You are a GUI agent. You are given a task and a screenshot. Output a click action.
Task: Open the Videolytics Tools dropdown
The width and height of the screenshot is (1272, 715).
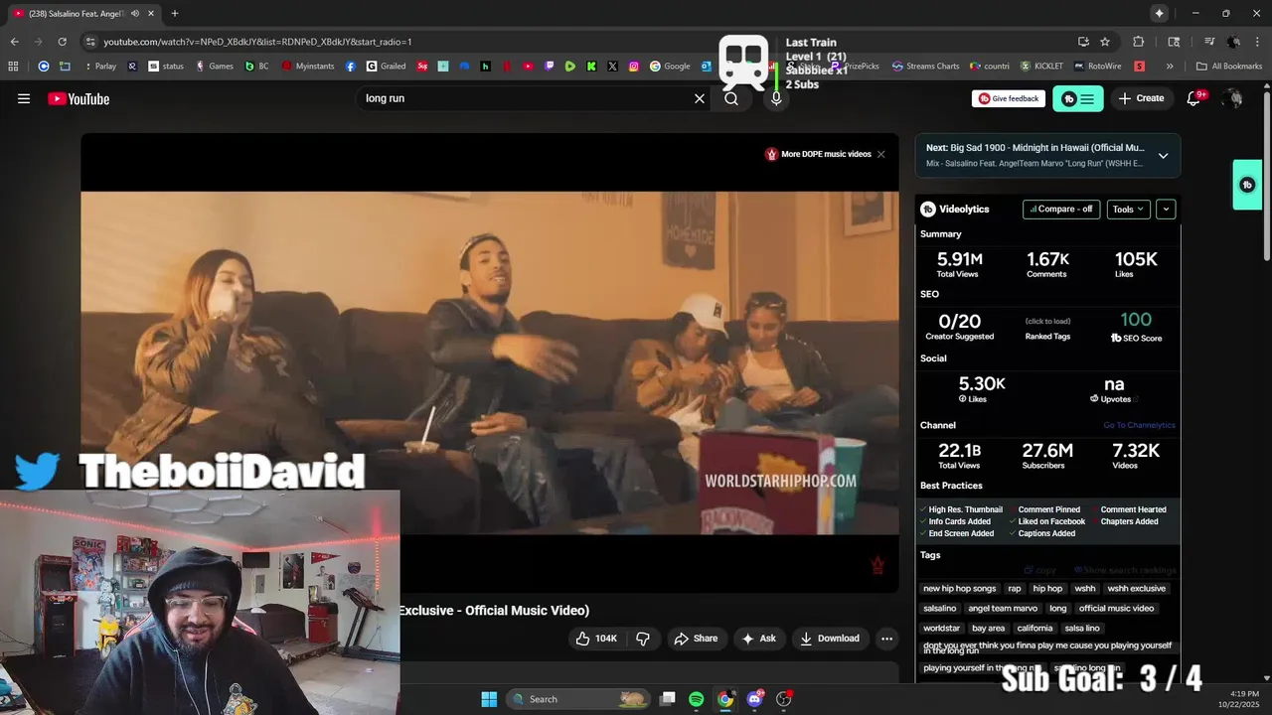(x=1128, y=210)
